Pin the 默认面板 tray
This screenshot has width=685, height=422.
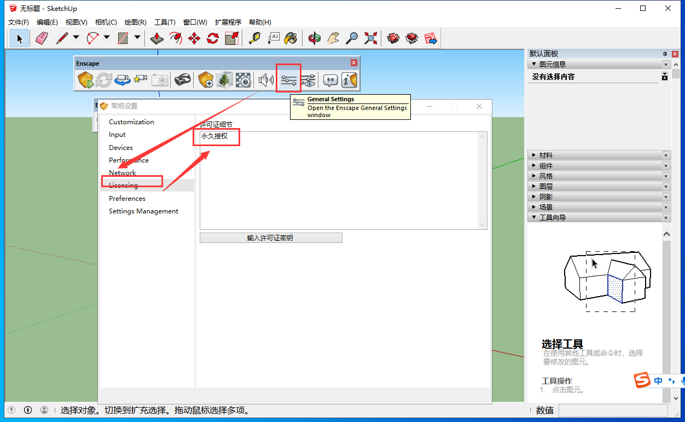tap(665, 54)
